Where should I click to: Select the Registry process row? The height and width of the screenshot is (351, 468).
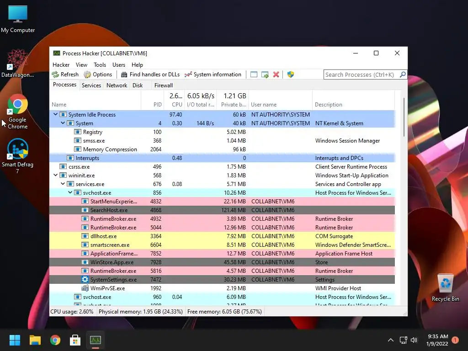click(x=223, y=132)
